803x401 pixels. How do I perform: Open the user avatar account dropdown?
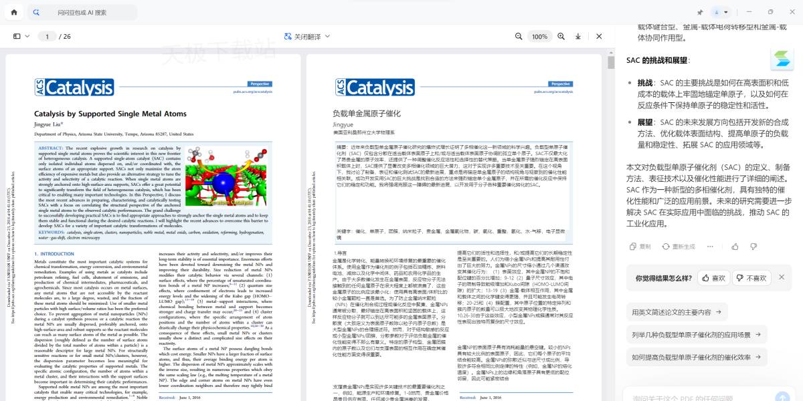[721, 12]
